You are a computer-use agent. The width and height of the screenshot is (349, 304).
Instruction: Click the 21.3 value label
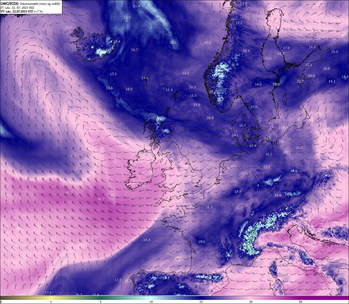tap(192, 87)
